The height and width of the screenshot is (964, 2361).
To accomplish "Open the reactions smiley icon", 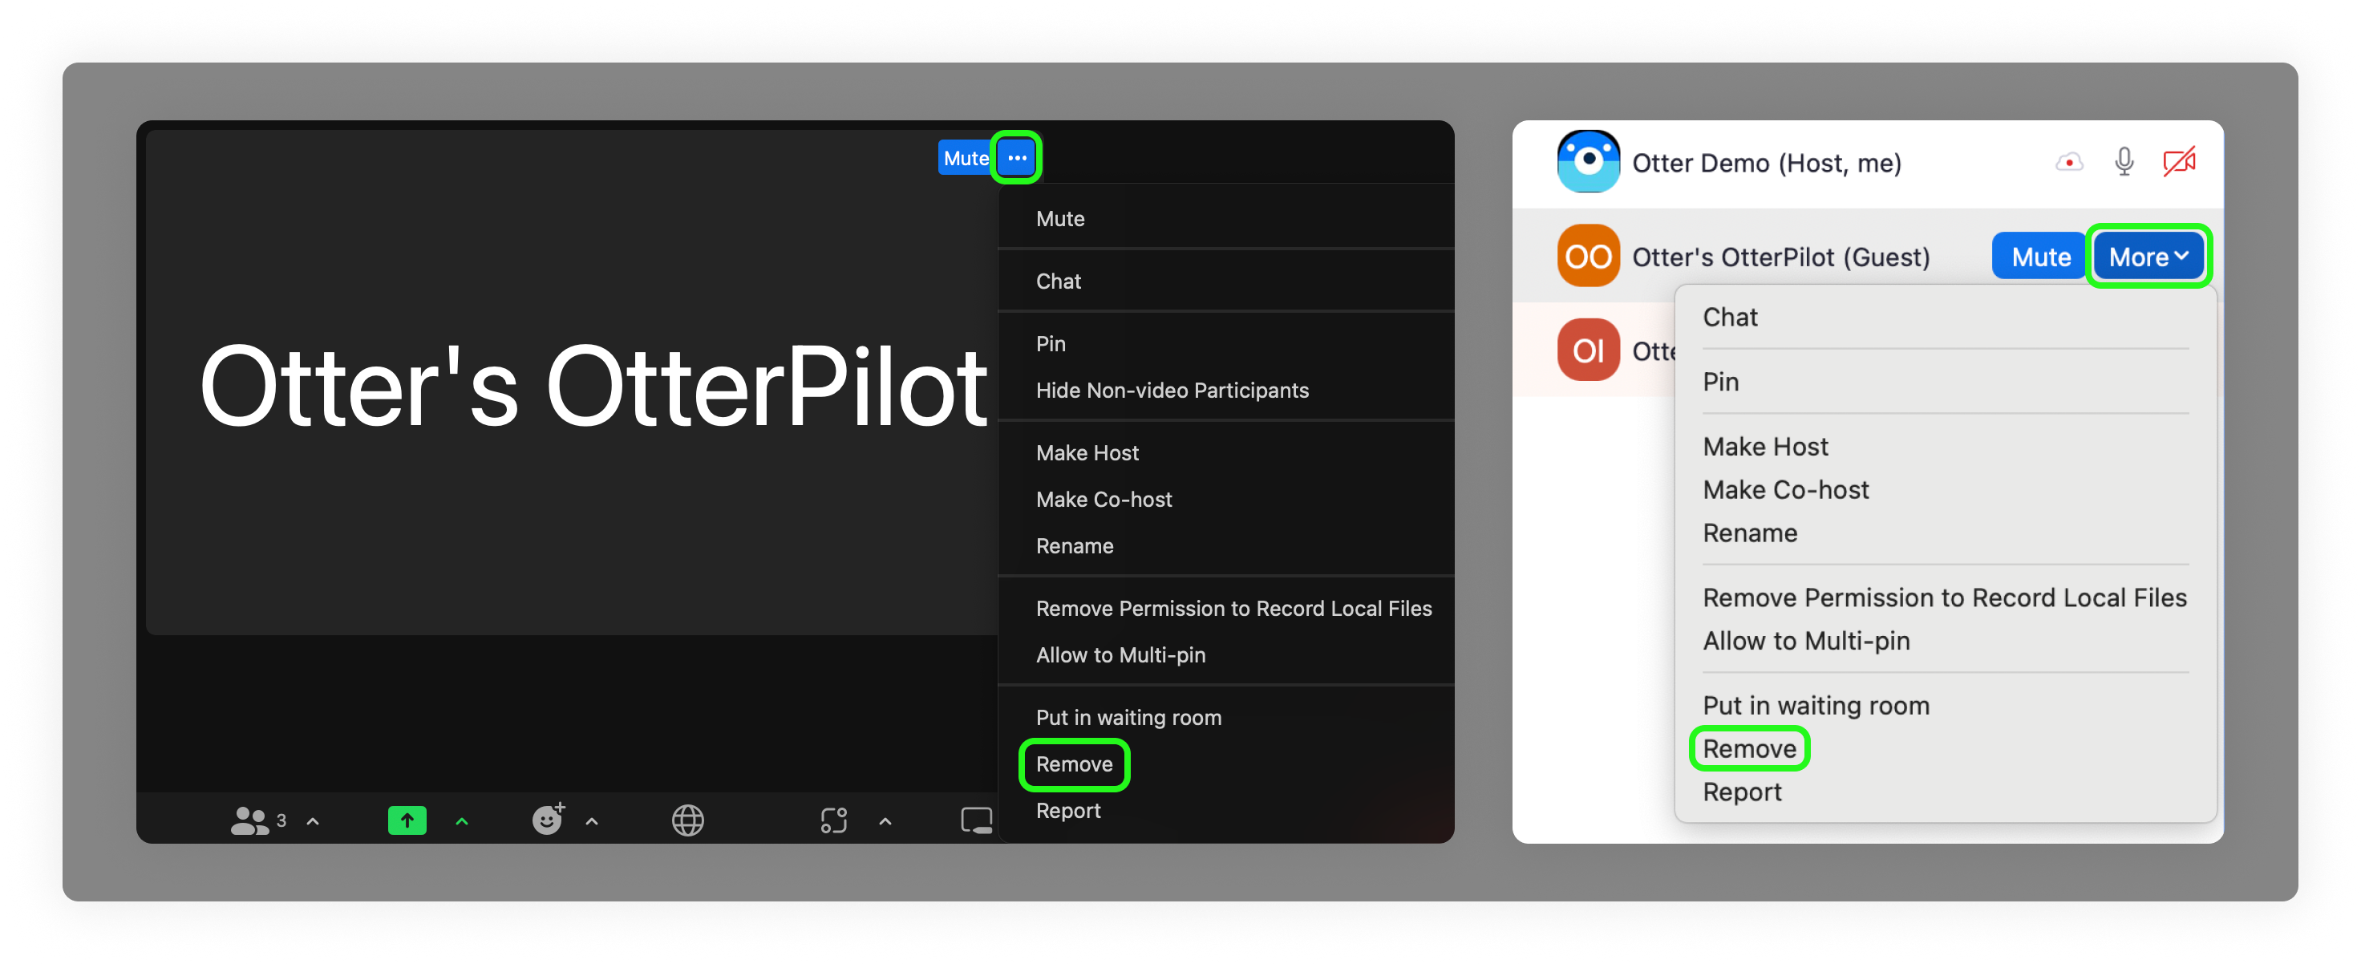I will pos(548,818).
